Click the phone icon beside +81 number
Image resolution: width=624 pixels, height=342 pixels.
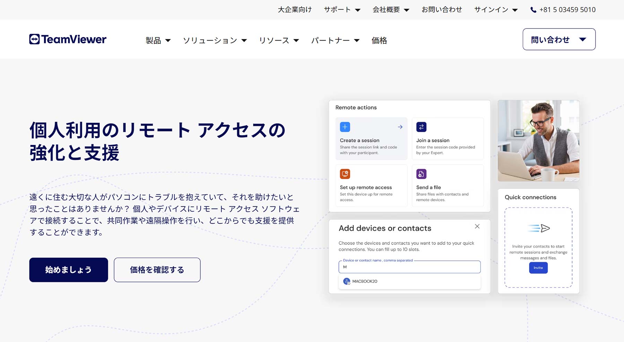533,10
